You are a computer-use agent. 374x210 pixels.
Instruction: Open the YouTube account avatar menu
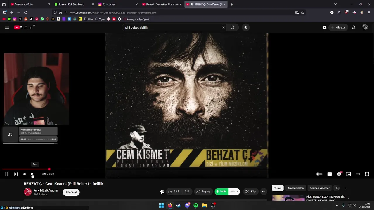click(365, 27)
